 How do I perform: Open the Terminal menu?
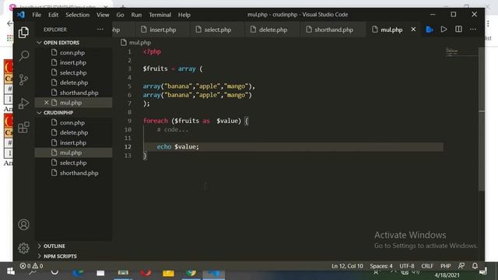160,15
